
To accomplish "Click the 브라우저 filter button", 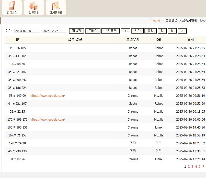I will tap(110, 31).
